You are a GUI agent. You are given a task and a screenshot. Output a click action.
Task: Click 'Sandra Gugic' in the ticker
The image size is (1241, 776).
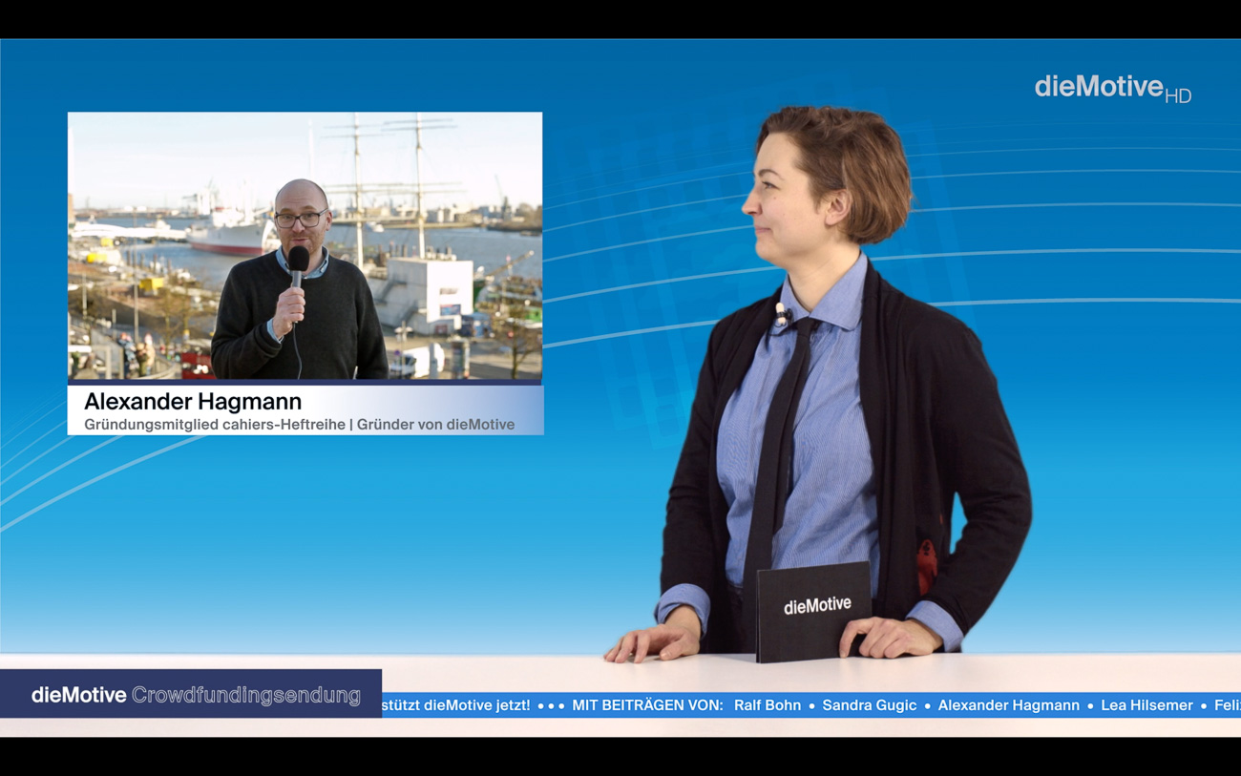pos(869,705)
